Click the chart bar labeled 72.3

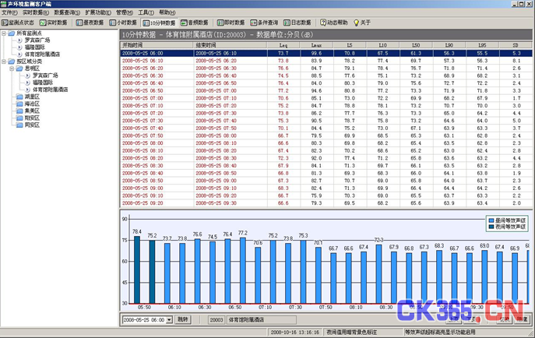coord(378,274)
